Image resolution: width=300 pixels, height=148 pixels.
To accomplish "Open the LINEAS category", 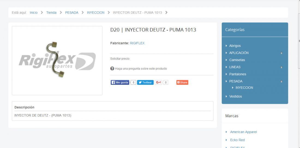I will 235,67.
